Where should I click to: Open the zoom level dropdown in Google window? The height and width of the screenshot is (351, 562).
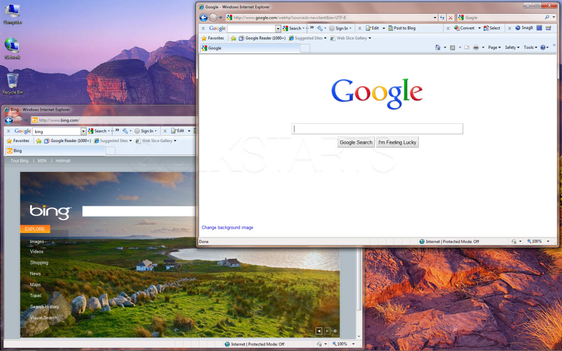(x=548, y=241)
